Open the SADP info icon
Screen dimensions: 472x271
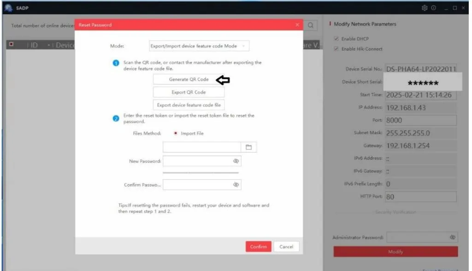433,8
